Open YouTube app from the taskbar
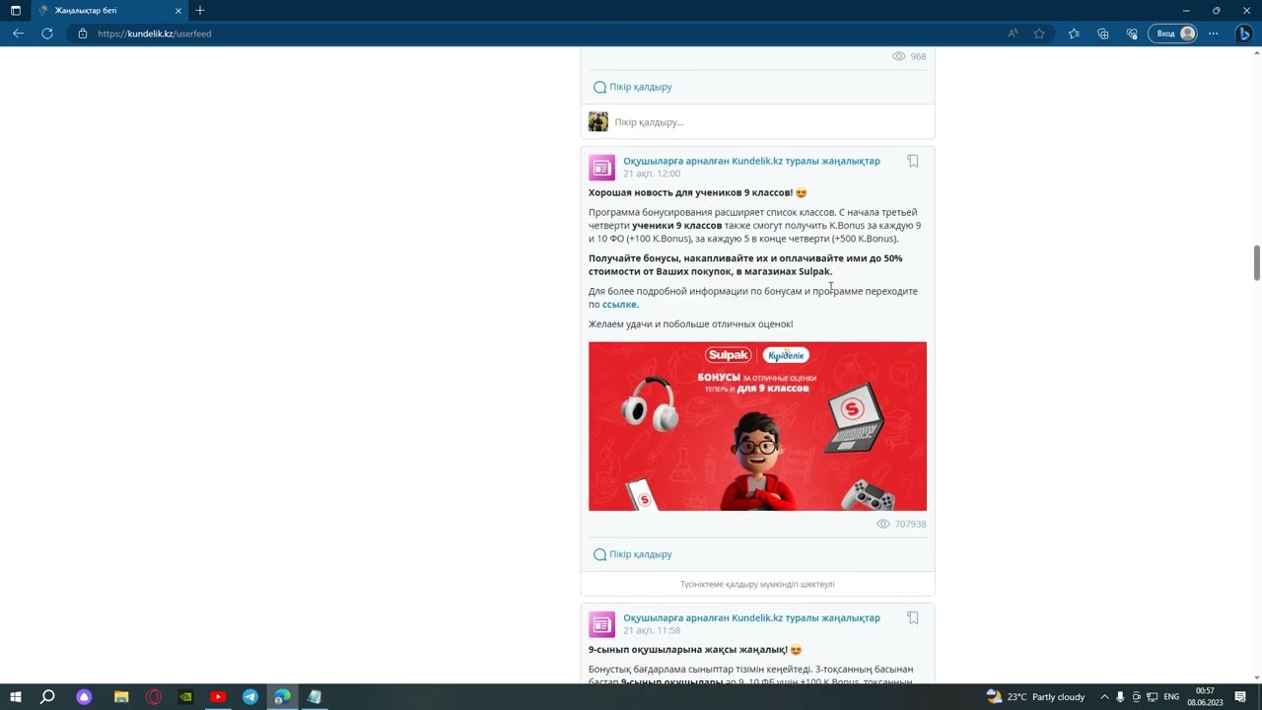Image resolution: width=1262 pixels, height=710 pixels. [x=218, y=697]
